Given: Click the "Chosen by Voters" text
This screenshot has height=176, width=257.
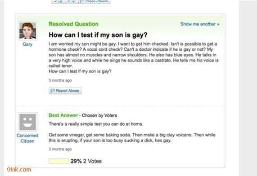Looking at the screenshot, I should 99,115.
